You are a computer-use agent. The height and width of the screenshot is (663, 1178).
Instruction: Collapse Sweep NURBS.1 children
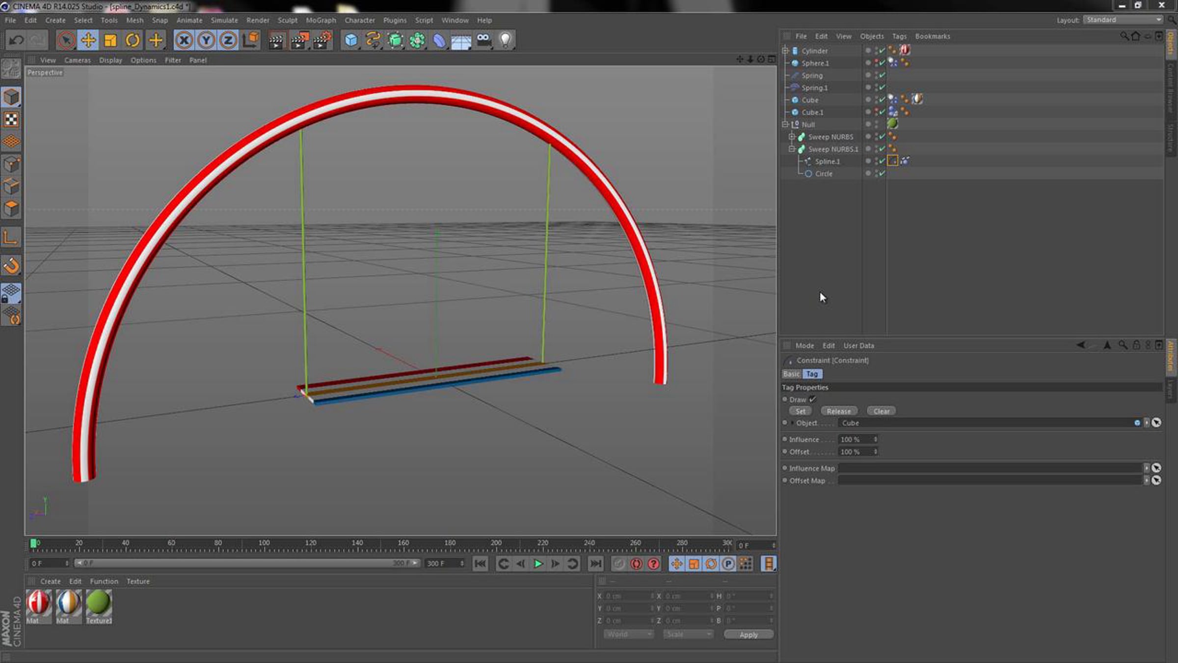coord(792,149)
